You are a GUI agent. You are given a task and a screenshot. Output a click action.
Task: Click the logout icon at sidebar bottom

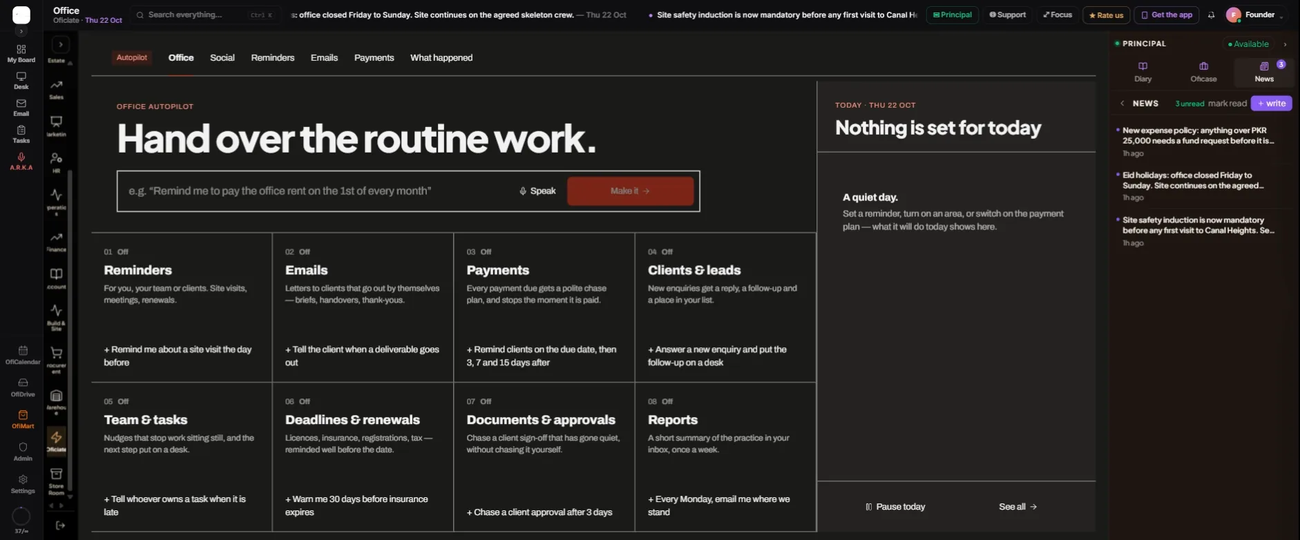pos(61,525)
